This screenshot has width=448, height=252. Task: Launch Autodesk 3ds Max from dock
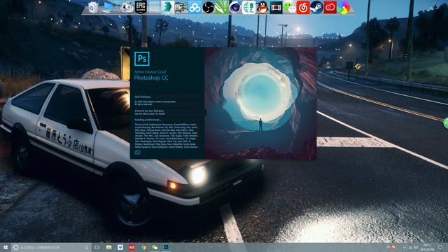click(167, 8)
